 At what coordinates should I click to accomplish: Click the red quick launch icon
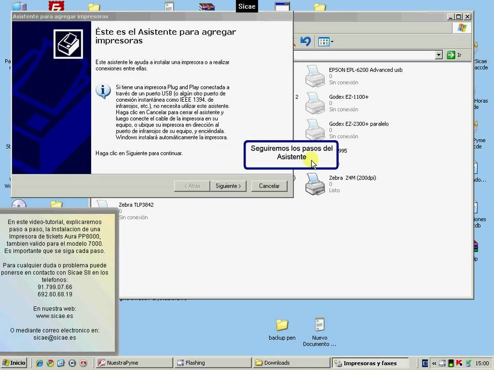coord(83,363)
